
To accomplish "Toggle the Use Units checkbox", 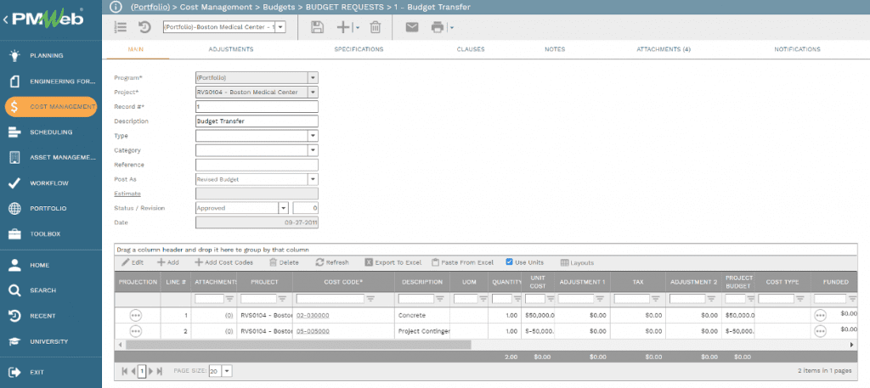I will (x=510, y=262).
